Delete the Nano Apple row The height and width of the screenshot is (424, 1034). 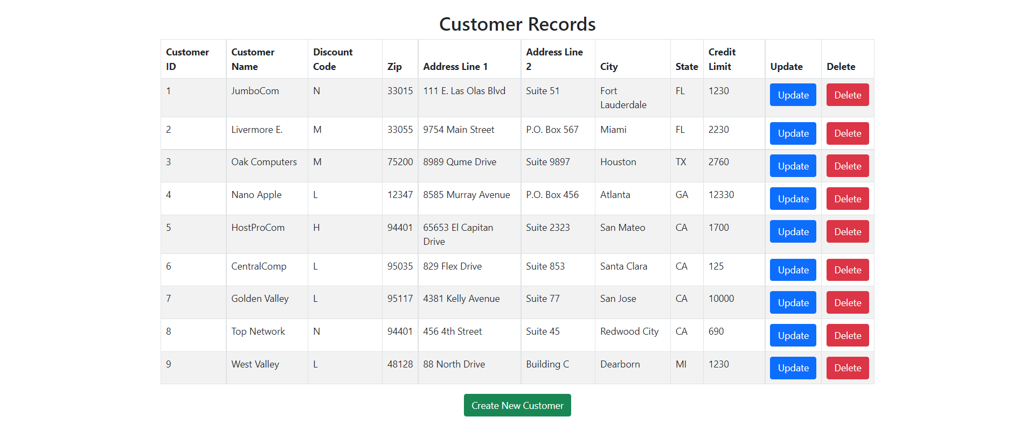[847, 199]
